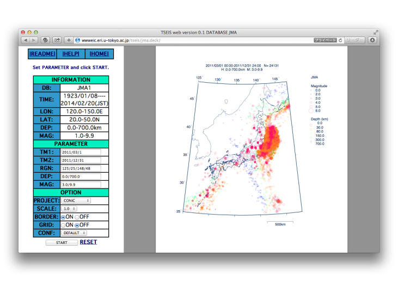
Task: Open the PROJECT dropdown showing CONIC
Action: click(76, 200)
